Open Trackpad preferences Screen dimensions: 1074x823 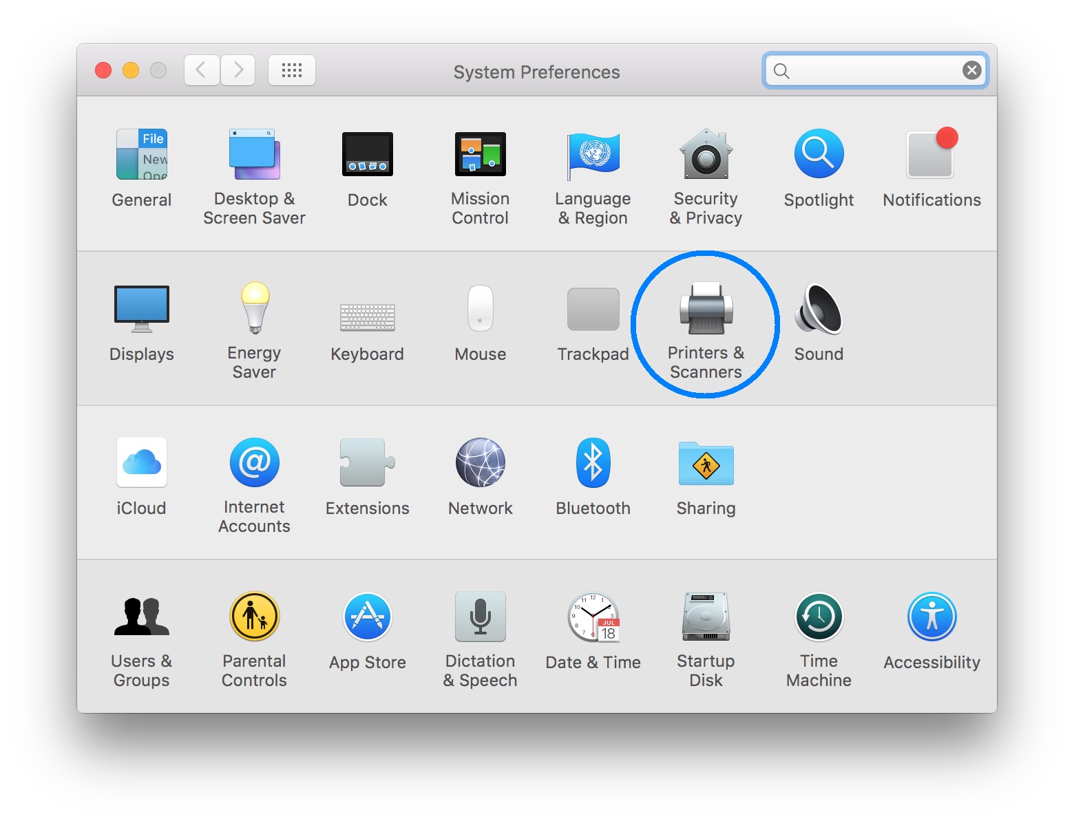click(593, 325)
